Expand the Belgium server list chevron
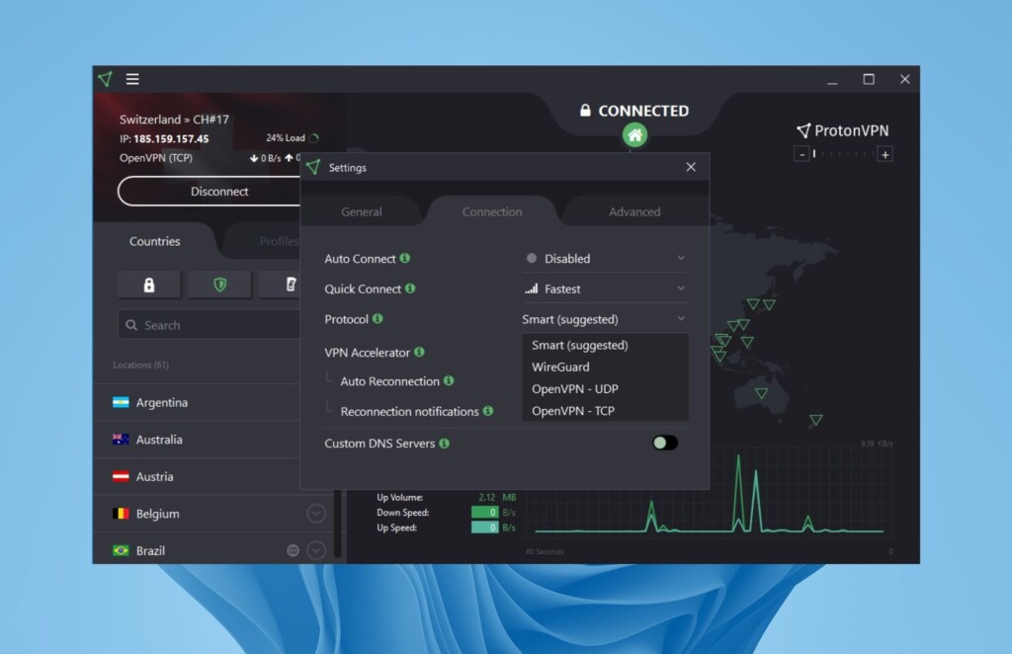 point(316,514)
